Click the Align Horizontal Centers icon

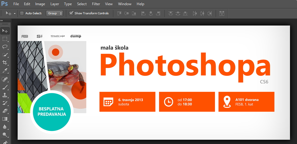pos(151,13)
